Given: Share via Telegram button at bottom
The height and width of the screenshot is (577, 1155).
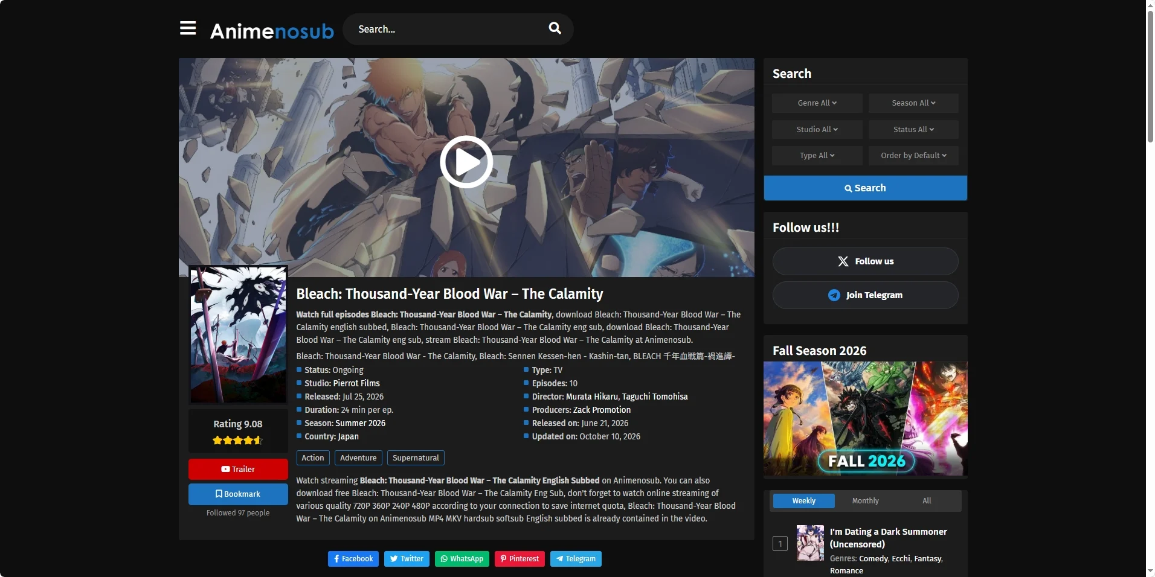Looking at the screenshot, I should [576, 559].
